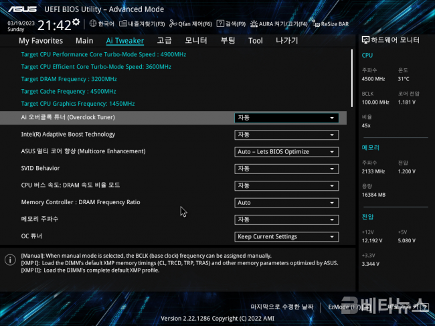
Task: Select Ai 오버클록 튜너 (Overclock Tuner) label
Action: (68, 117)
